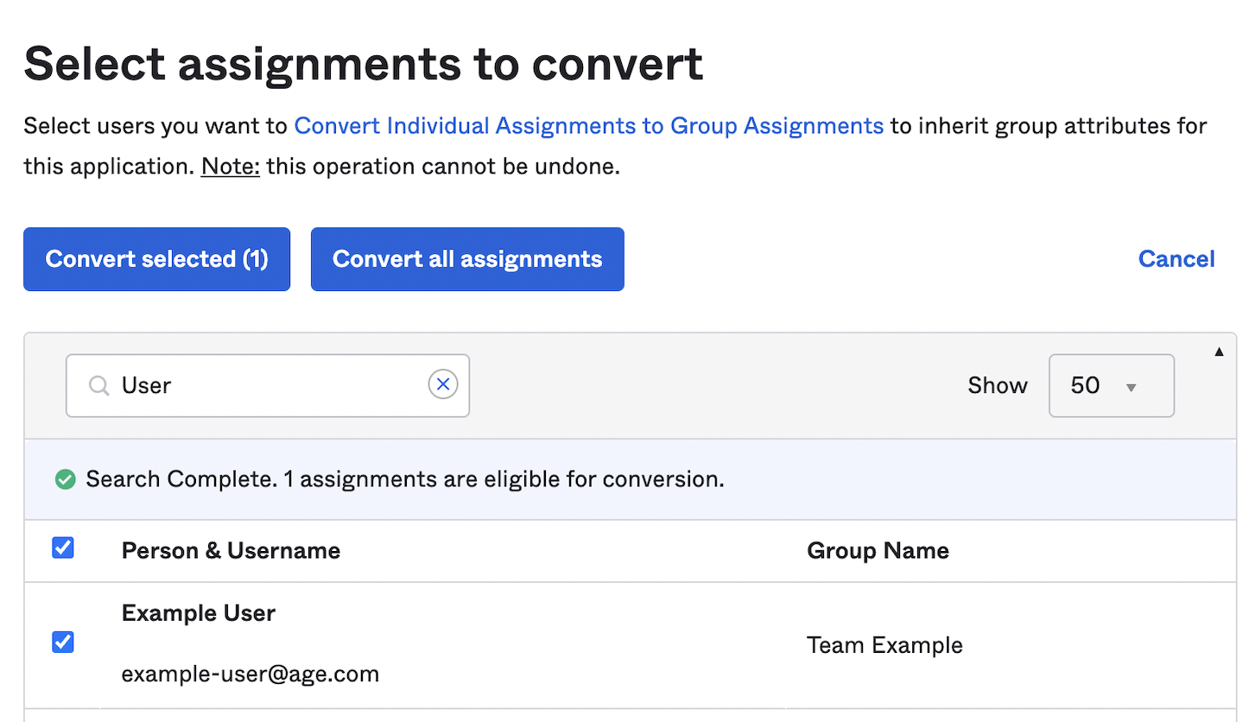Click the Person & Username column header
Screen dimensions: 1249x722
231,551
